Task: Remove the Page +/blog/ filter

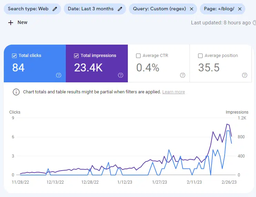Action: coord(240,9)
